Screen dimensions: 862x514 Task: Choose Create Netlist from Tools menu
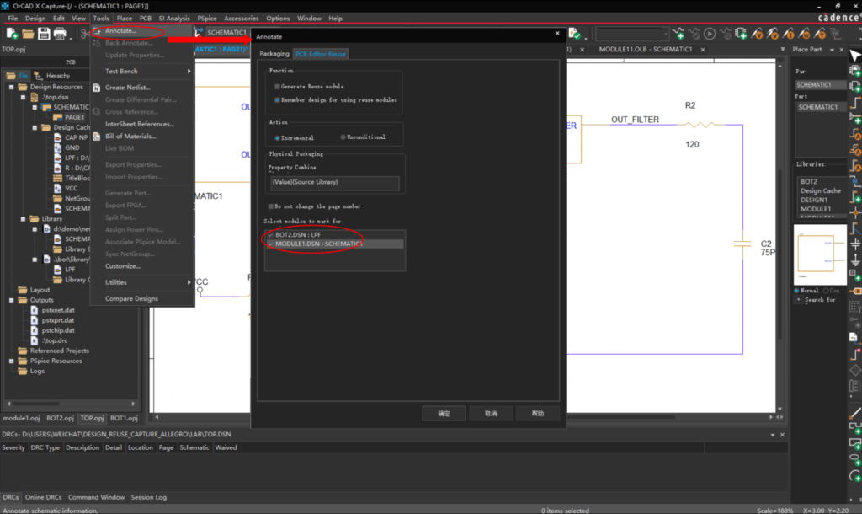tap(127, 88)
